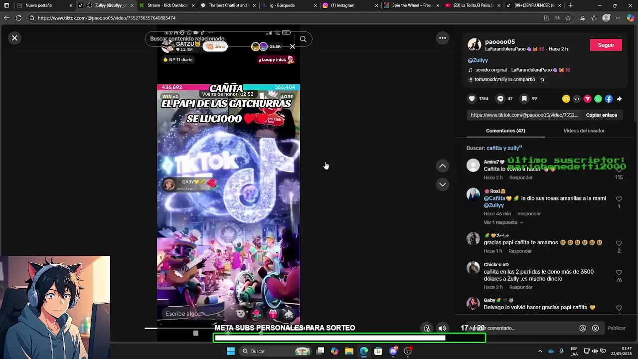Switch to the Videos del creador tab
Image resolution: width=638 pixels, height=359 pixels.
click(x=584, y=131)
